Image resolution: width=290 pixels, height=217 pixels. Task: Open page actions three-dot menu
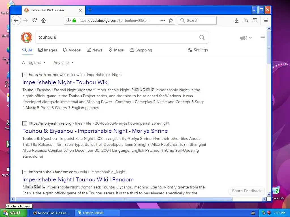[x=163, y=20]
